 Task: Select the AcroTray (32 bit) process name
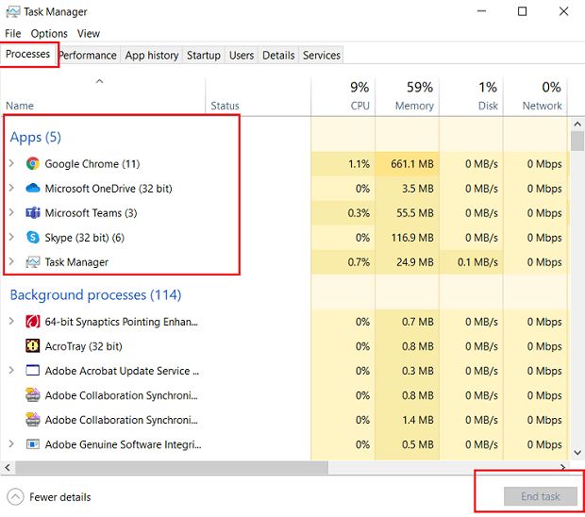84,346
